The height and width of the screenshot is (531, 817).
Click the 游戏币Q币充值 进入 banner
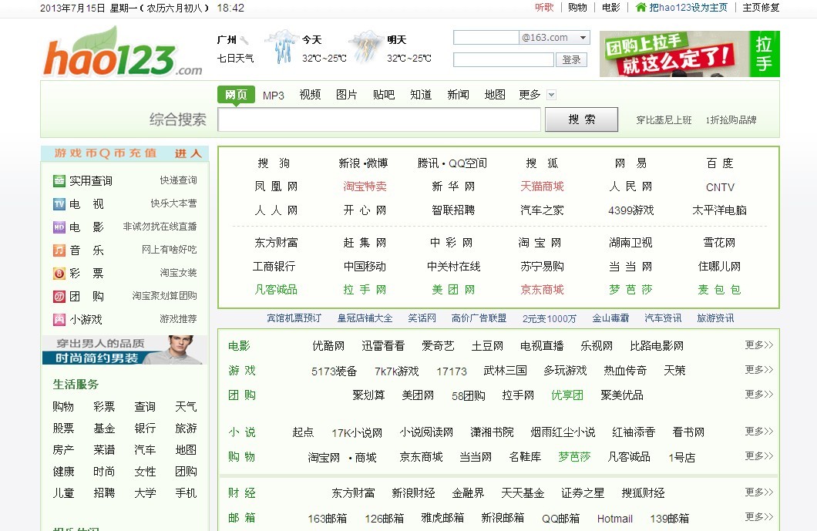(125, 153)
